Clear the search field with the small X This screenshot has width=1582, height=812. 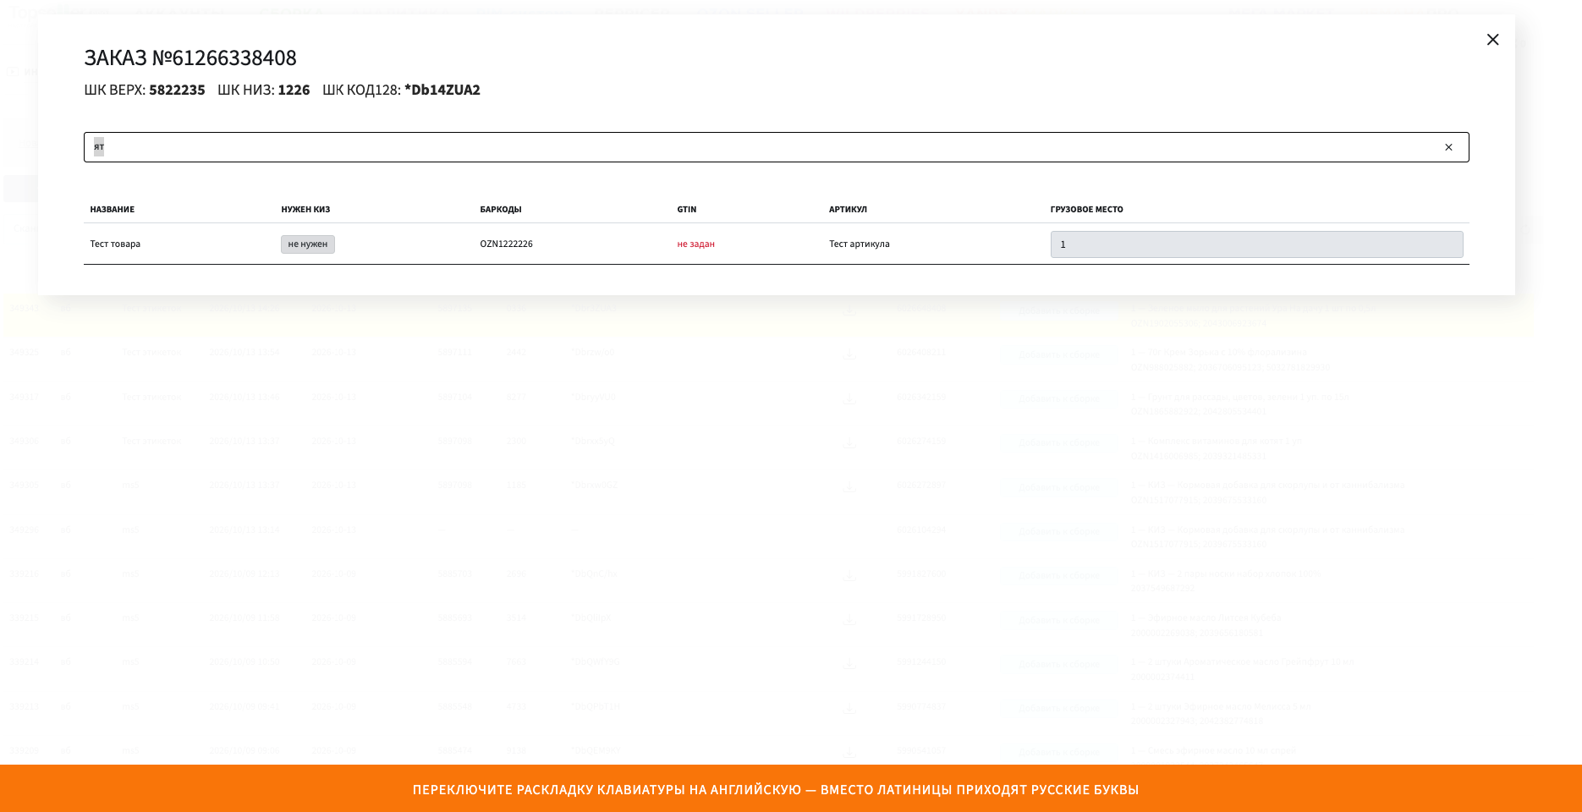tap(1448, 147)
